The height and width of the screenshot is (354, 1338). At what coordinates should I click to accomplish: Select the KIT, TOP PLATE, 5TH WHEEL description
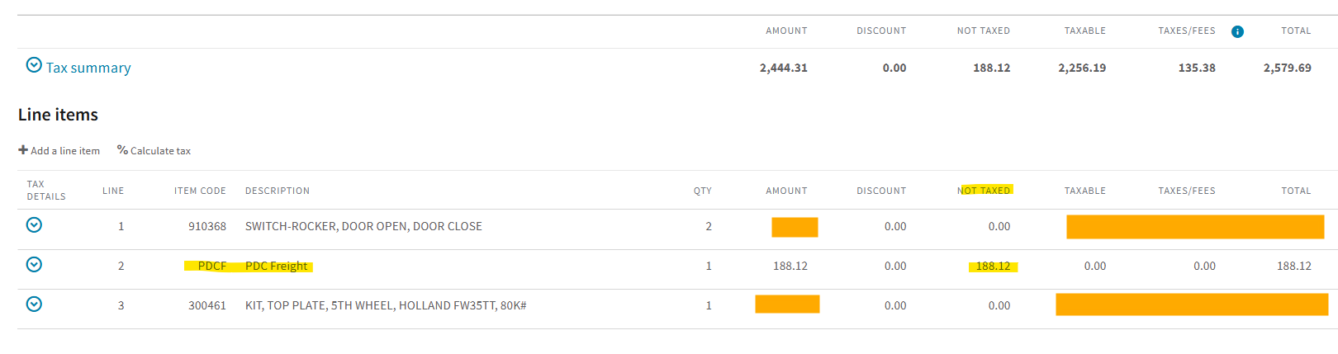(x=386, y=305)
